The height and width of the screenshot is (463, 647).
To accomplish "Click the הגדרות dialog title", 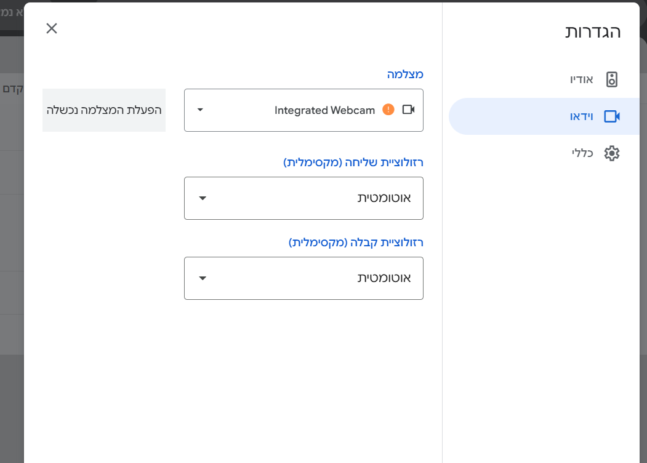I will [593, 32].
